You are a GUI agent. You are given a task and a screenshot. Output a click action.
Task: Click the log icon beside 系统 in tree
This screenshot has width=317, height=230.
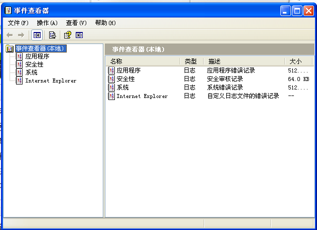(x=19, y=72)
